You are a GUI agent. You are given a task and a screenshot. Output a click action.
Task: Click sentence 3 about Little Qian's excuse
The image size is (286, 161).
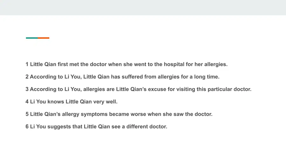(x=139, y=89)
